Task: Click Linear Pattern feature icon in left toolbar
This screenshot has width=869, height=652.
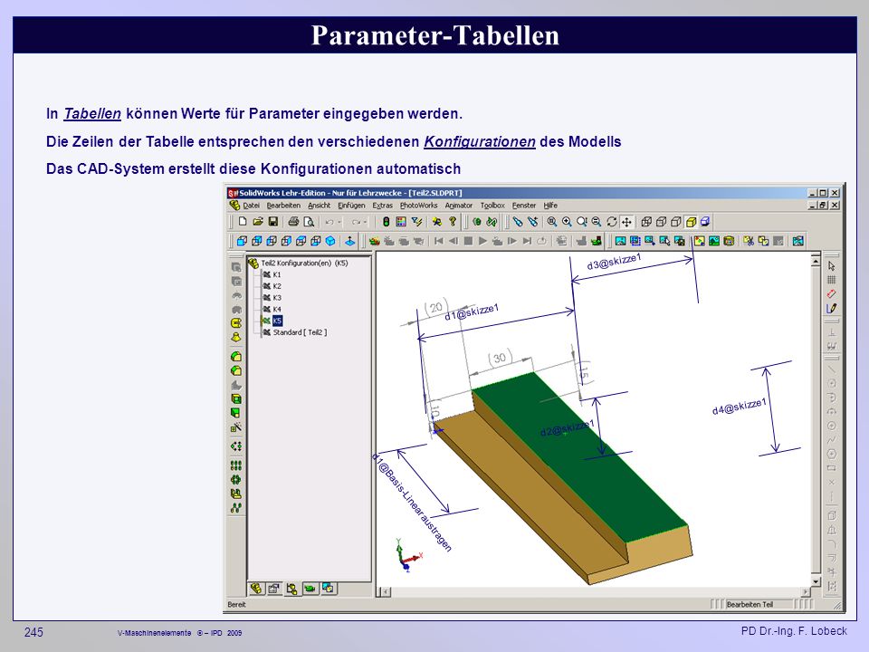Action: [x=236, y=465]
